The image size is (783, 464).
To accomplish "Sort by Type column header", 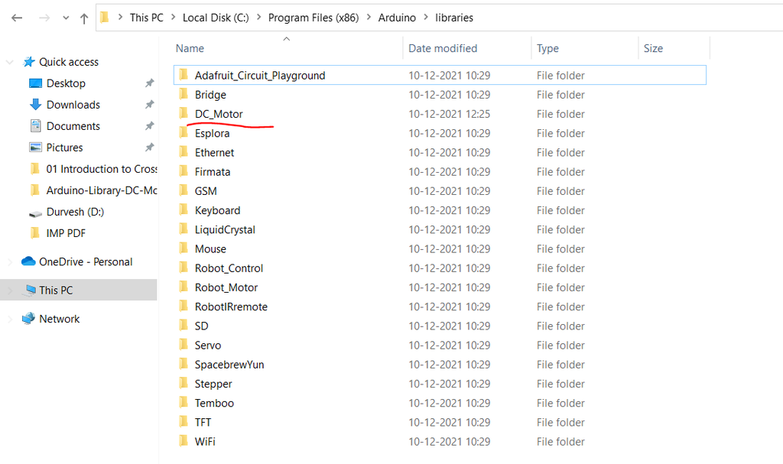I will tap(547, 48).
